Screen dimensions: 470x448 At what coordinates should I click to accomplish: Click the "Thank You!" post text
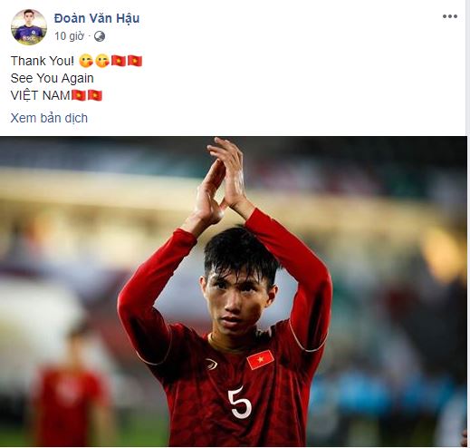click(43, 61)
